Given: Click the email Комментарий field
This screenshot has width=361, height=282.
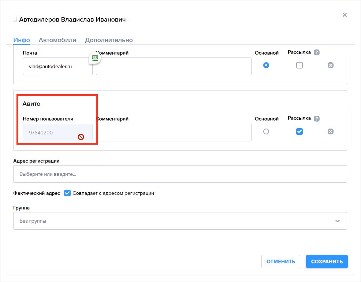Looking at the screenshot, I should (x=174, y=66).
